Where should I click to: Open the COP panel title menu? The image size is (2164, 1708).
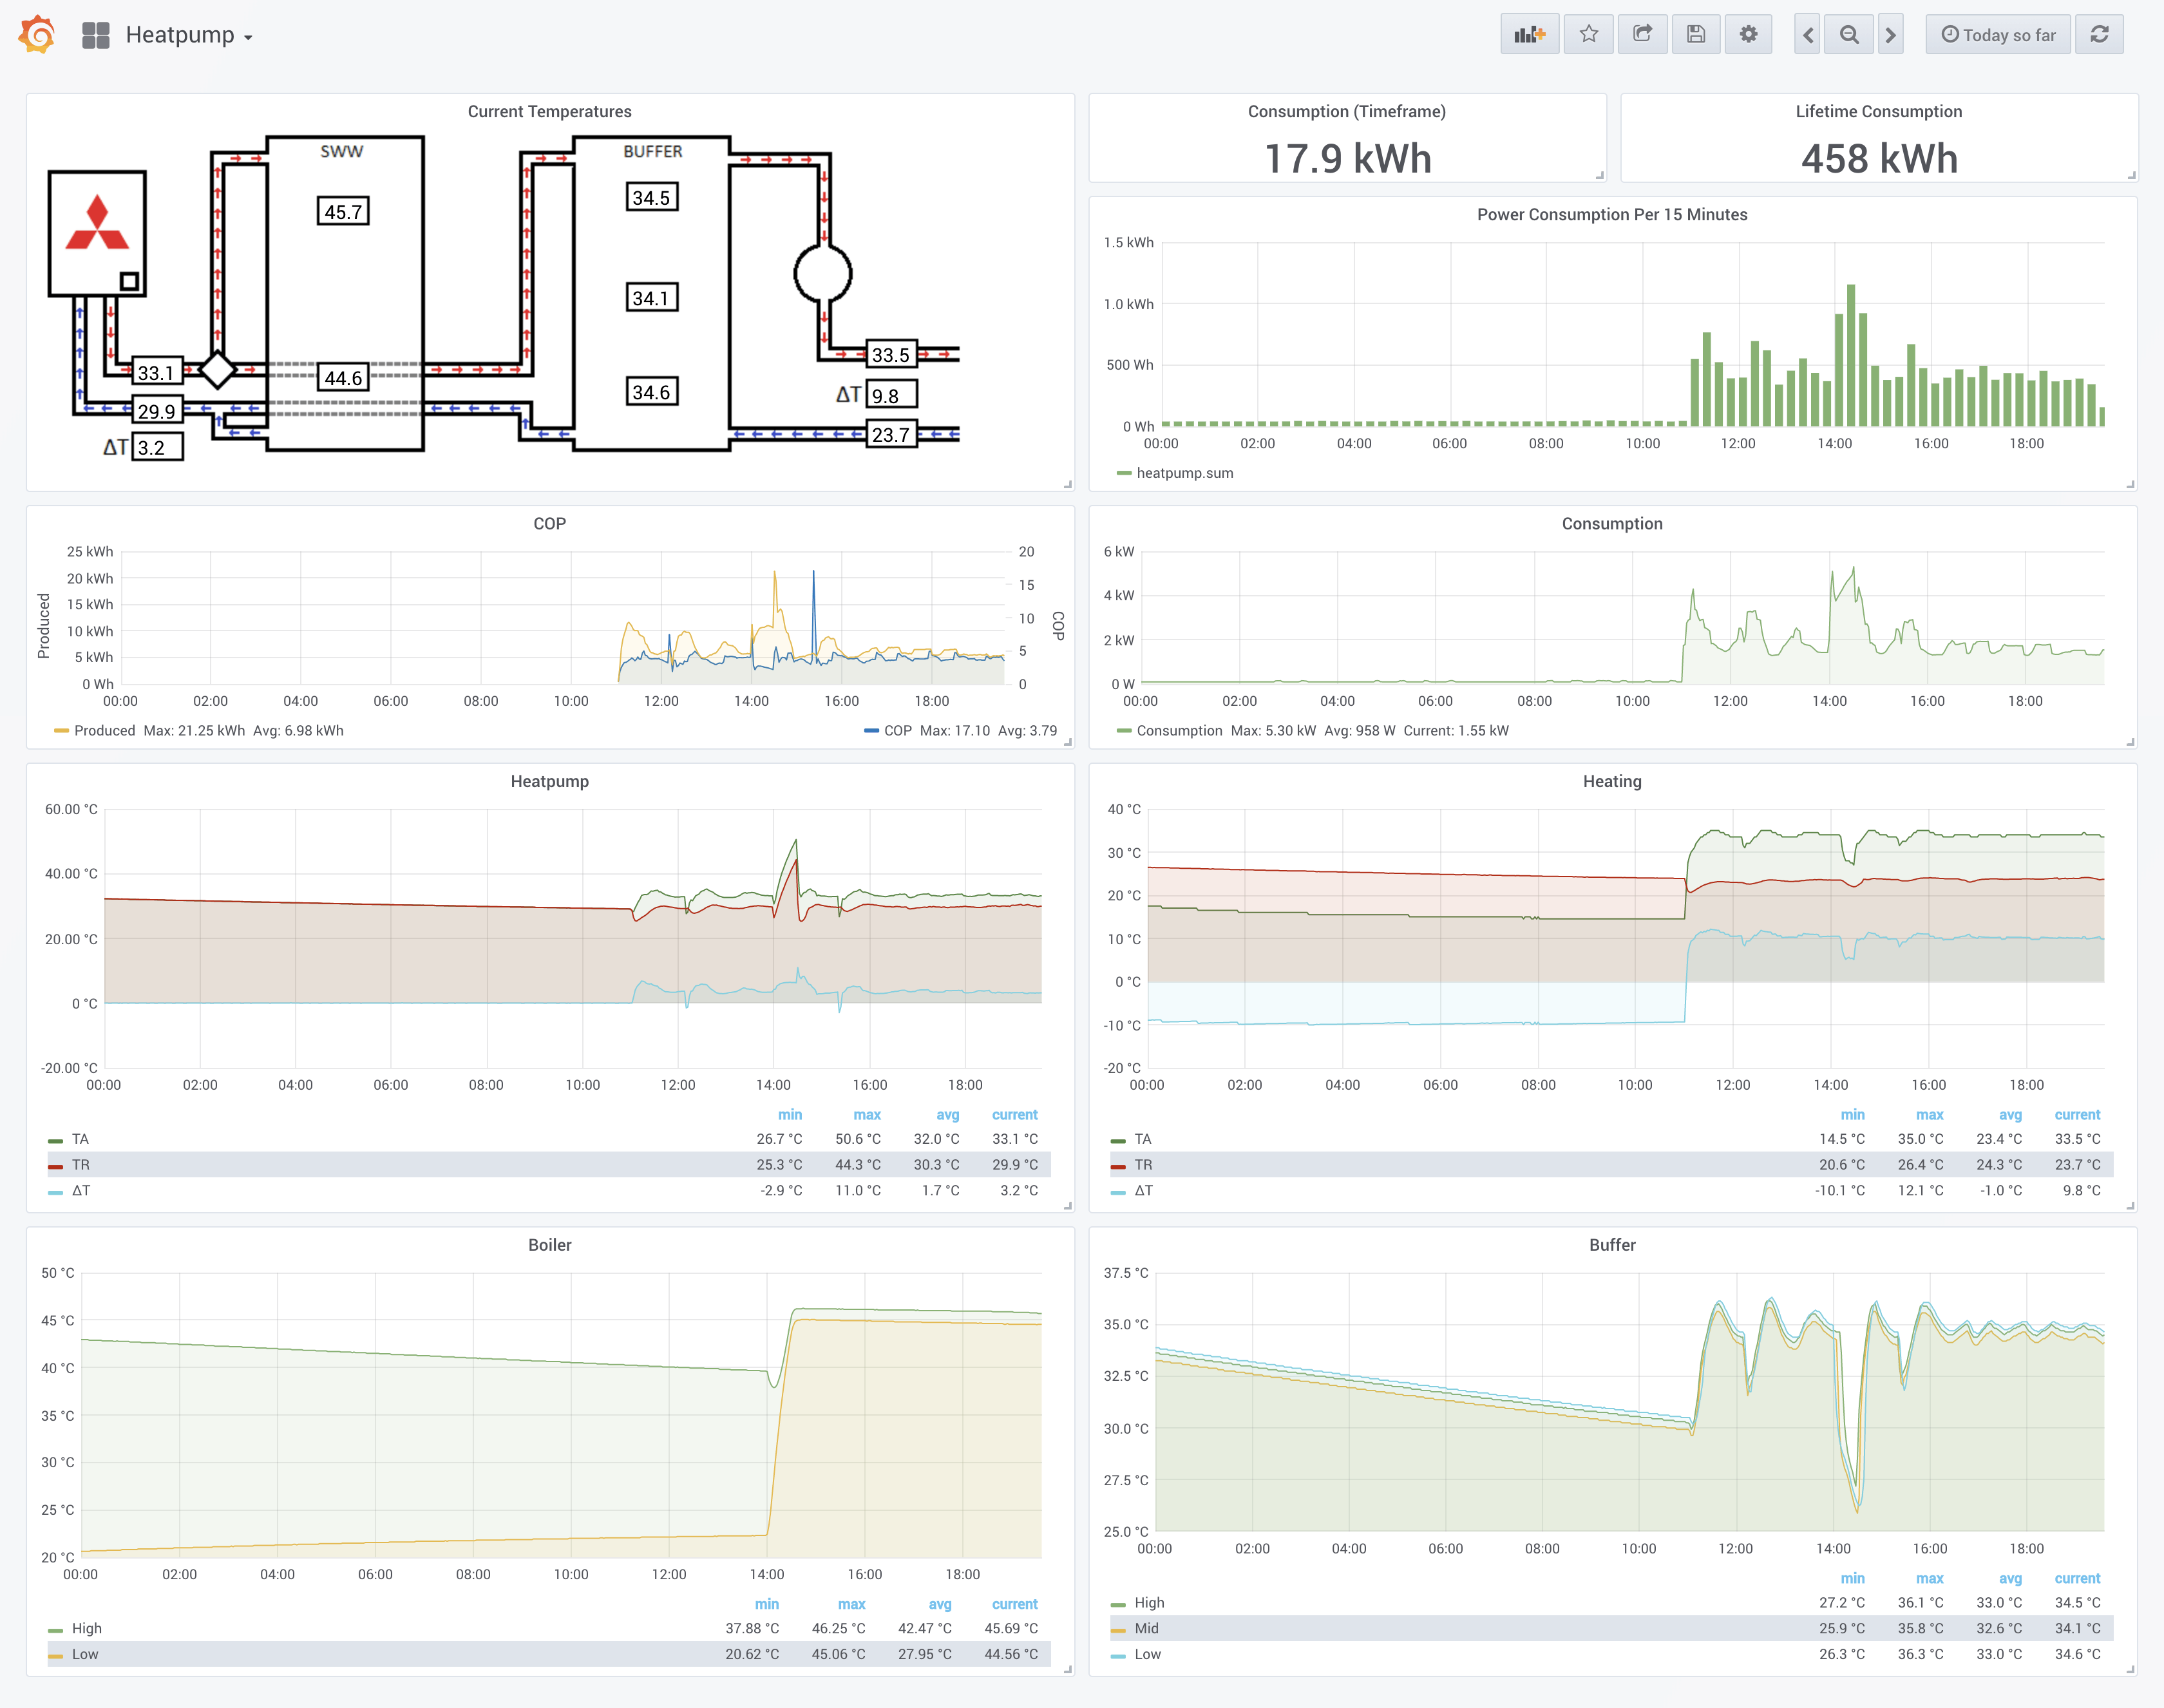(549, 523)
